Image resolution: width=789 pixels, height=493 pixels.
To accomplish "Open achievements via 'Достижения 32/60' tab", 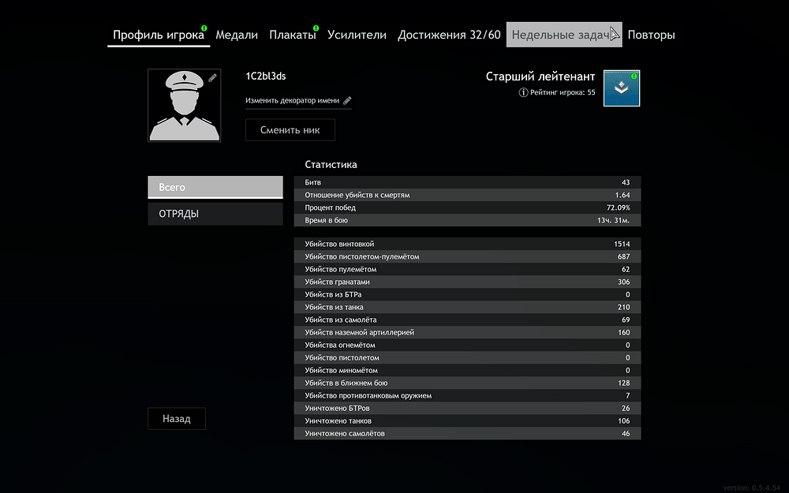I will pos(449,35).
